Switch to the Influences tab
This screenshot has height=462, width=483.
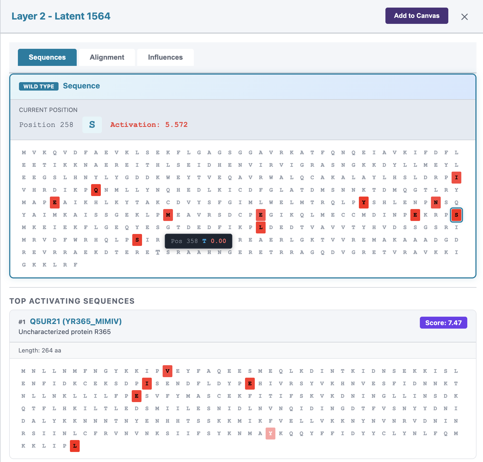(165, 57)
